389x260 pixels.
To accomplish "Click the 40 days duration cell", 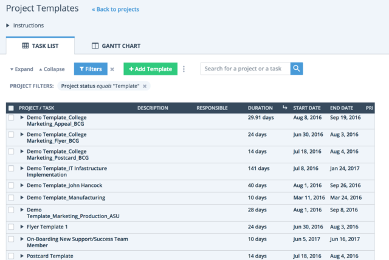I will pyautogui.click(x=257, y=185).
